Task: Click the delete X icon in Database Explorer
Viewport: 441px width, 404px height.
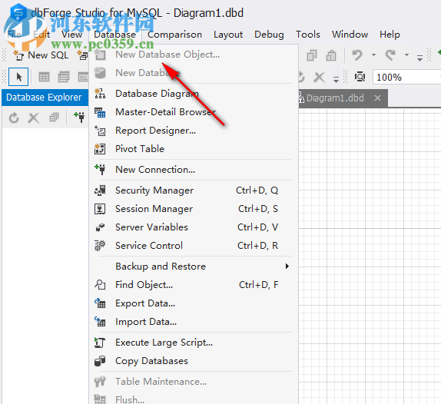Action: coord(34,118)
